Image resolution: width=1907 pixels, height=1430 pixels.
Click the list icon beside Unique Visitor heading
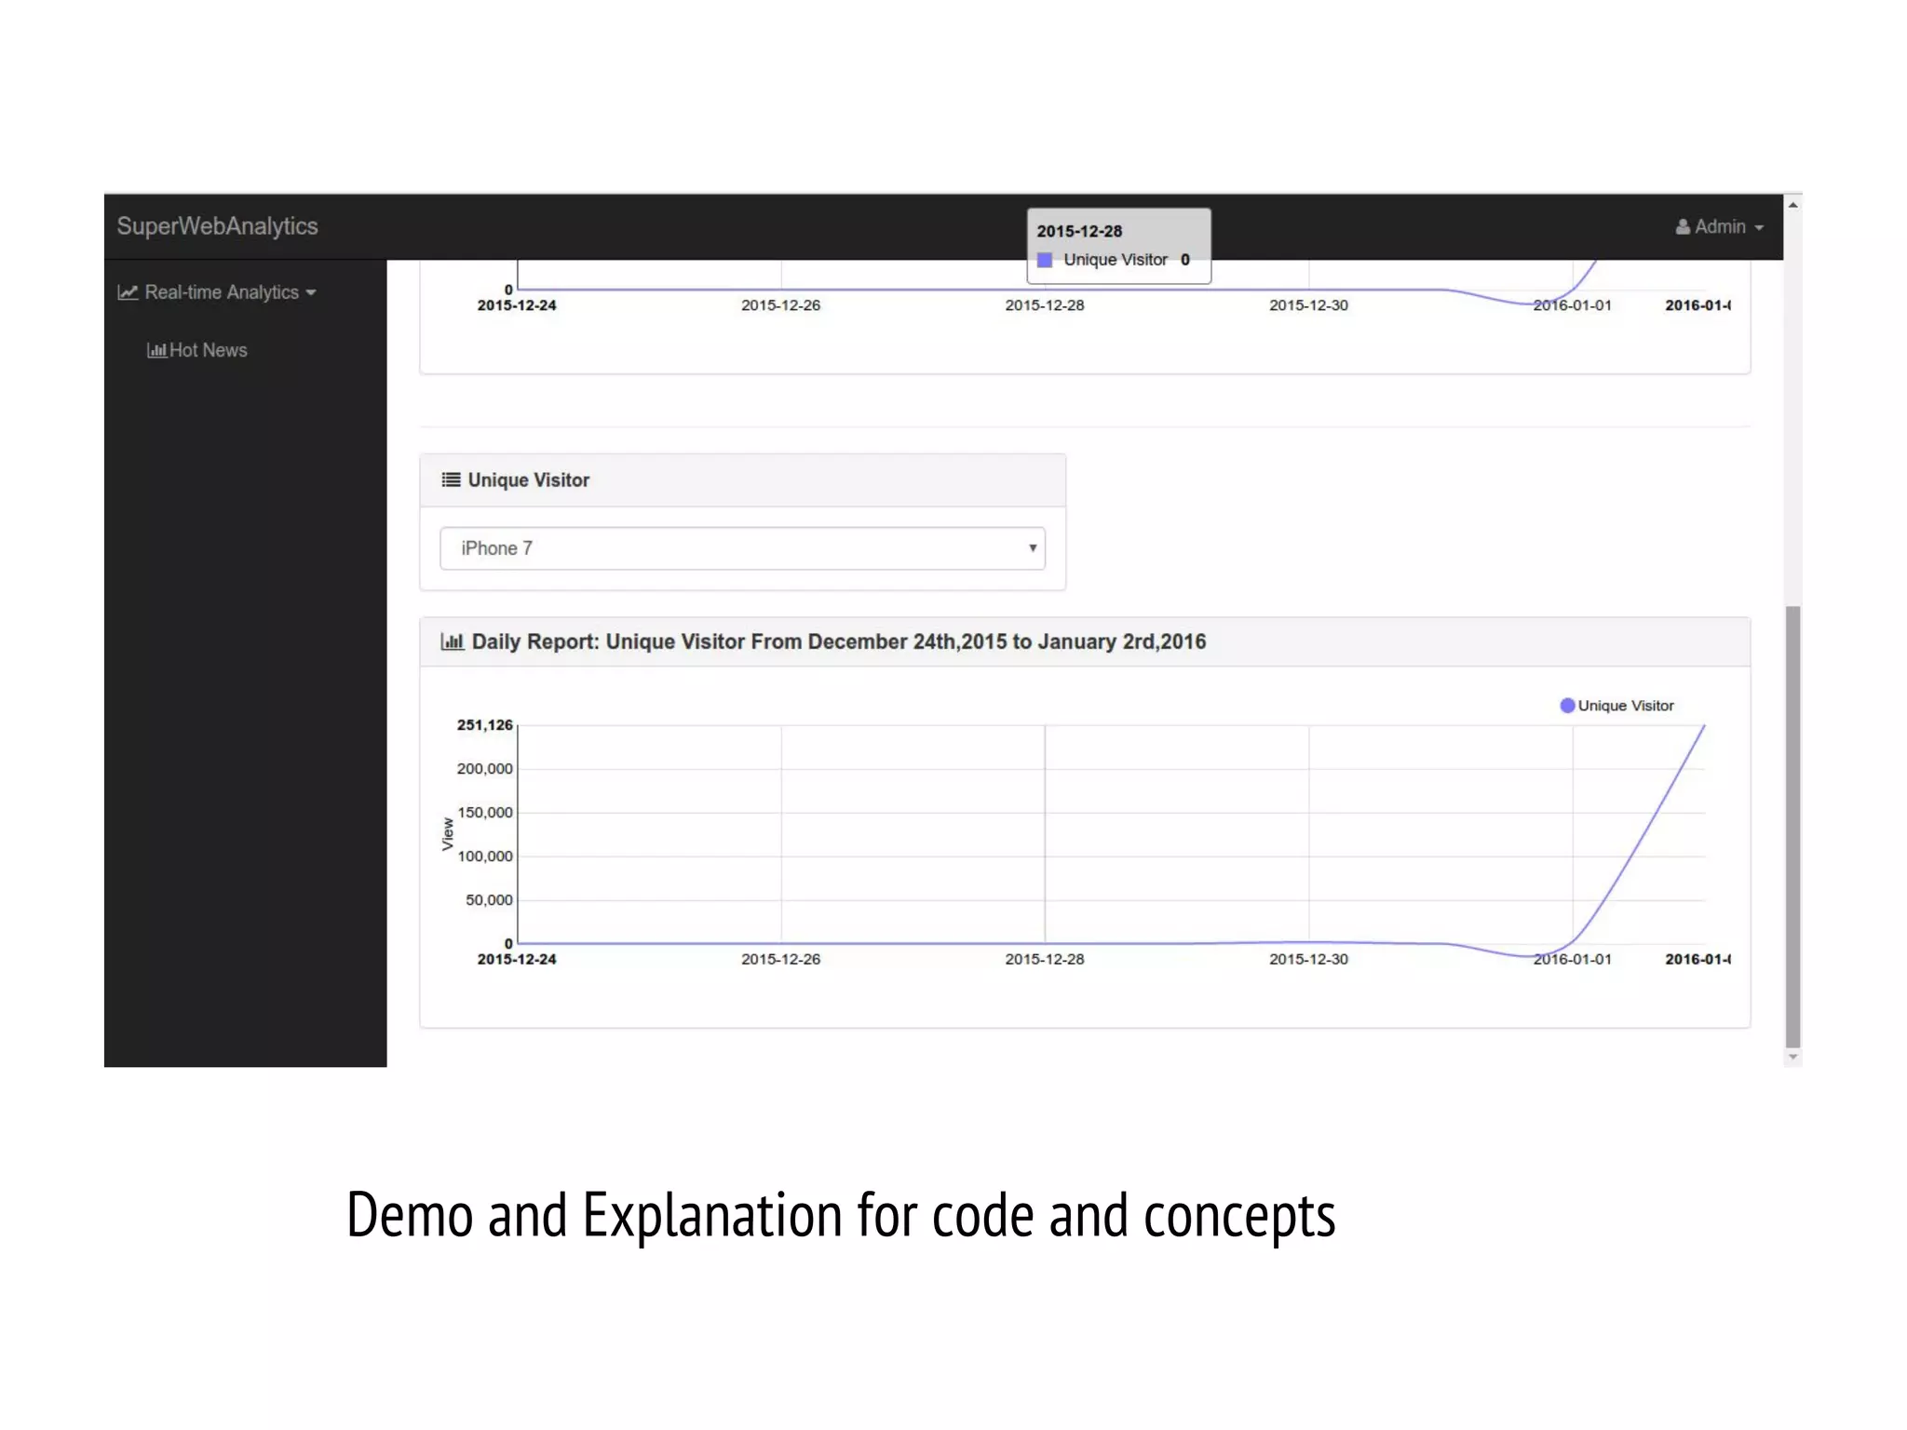(x=451, y=479)
